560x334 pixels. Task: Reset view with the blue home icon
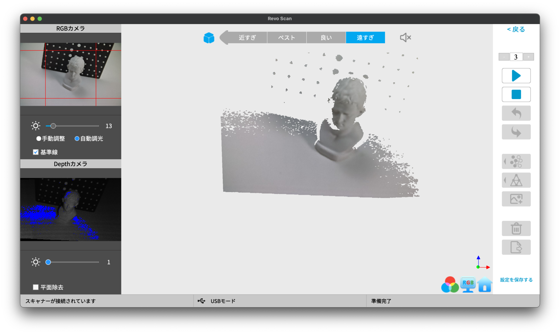tap(485, 285)
